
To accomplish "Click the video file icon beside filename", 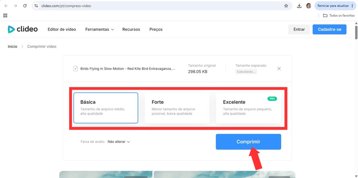I will [76, 68].
